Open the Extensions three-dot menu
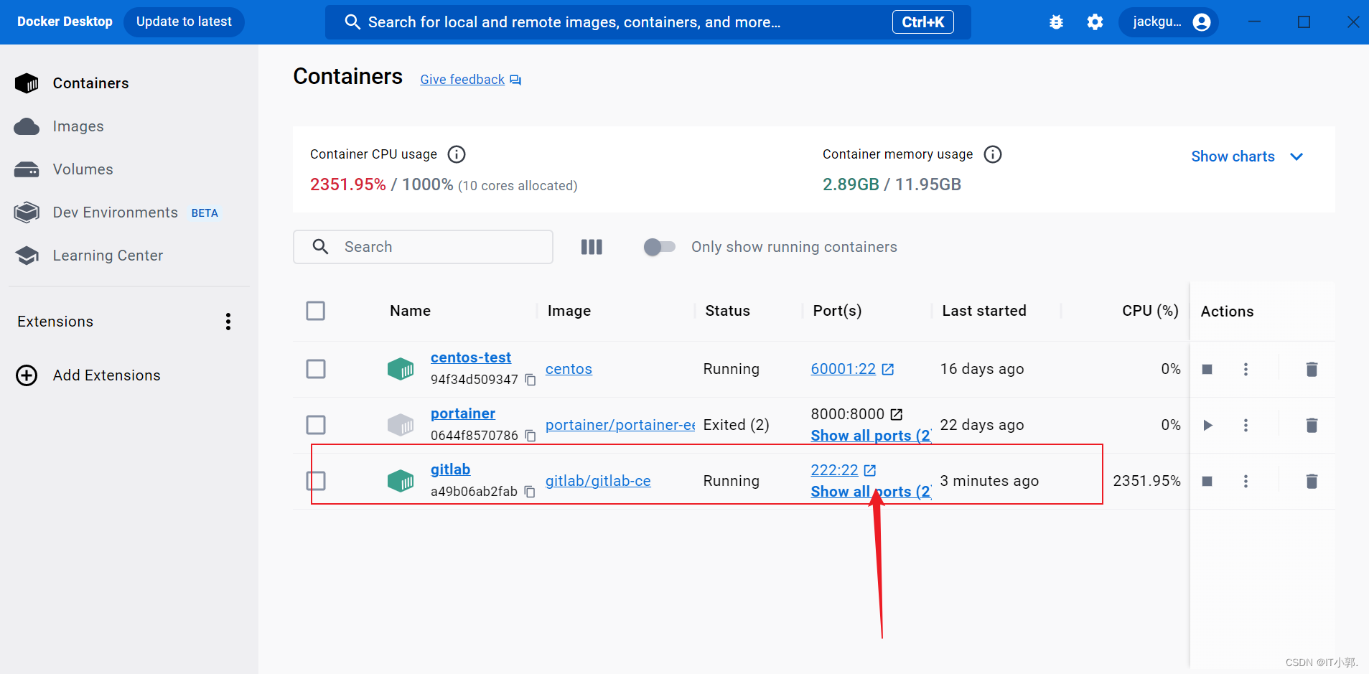Viewport: 1369px width, 674px height. (228, 322)
